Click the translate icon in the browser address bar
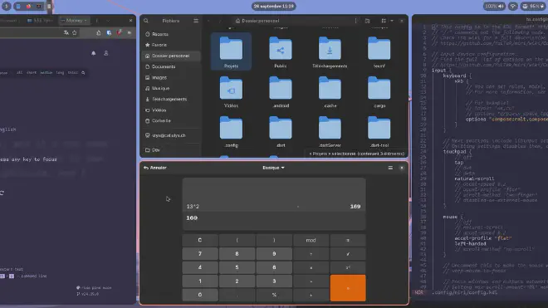The width and height of the screenshot is (548, 308). (66, 32)
